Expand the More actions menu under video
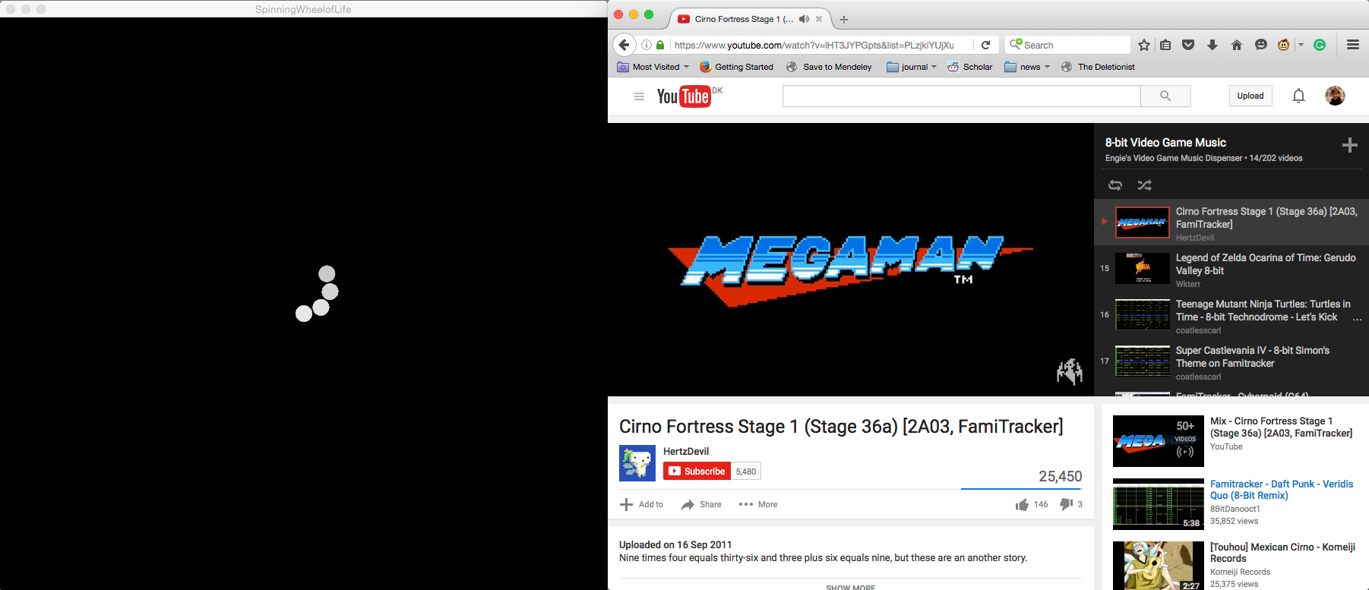The width and height of the screenshot is (1369, 590). pyautogui.click(x=758, y=504)
